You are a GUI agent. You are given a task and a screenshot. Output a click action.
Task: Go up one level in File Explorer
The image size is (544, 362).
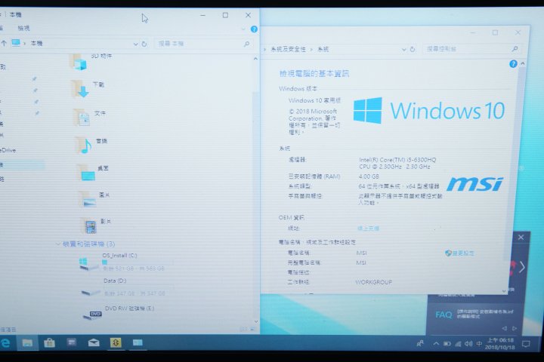[x=4, y=43]
